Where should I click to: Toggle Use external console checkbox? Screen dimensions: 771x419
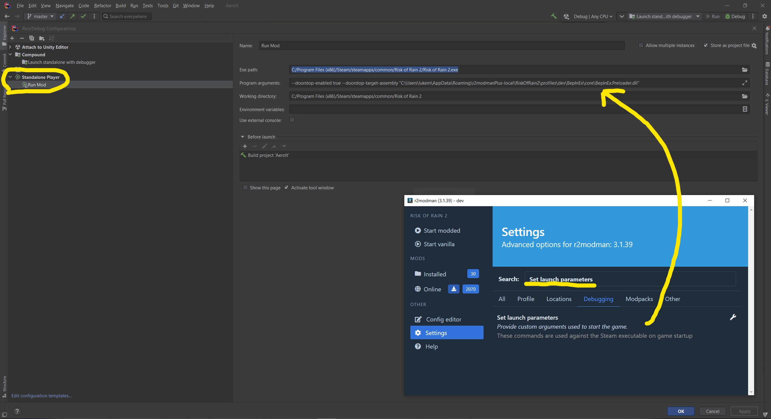[292, 120]
